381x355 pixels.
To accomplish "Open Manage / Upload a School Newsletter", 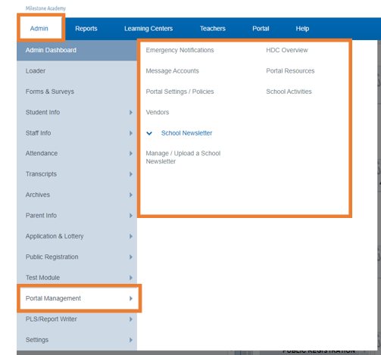I will point(183,157).
